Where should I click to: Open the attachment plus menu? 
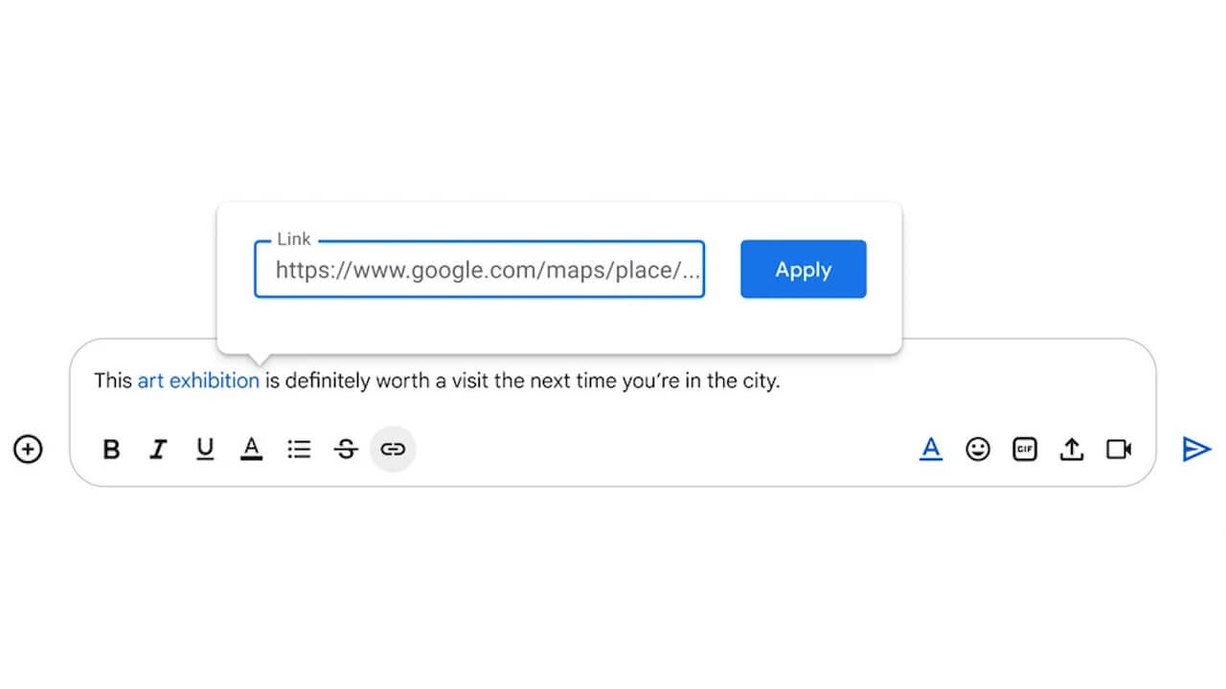click(x=28, y=449)
